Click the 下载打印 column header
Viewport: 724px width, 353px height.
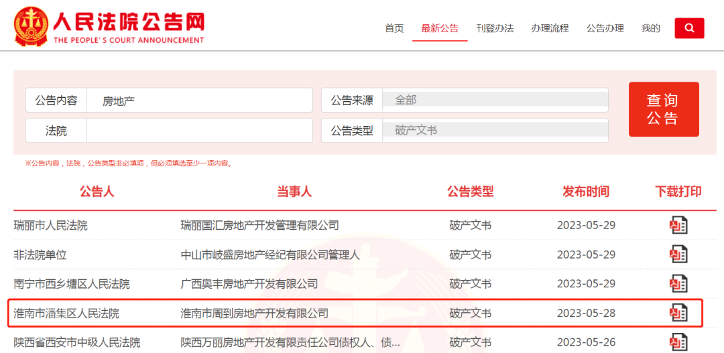tap(678, 192)
